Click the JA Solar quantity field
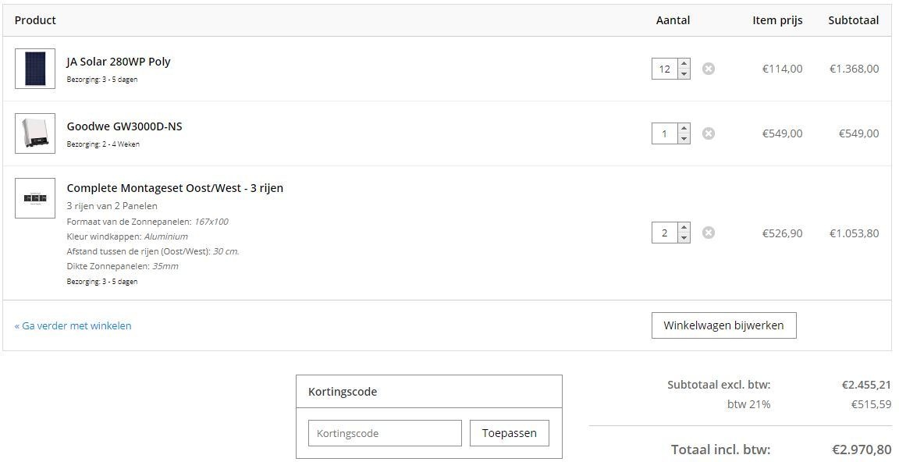 (x=665, y=69)
